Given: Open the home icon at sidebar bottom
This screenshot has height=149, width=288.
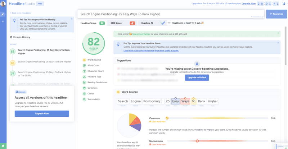Looking at the screenshot, I should pos(3,146).
